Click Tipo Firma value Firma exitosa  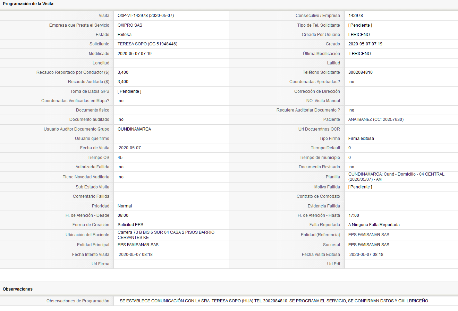point(361,139)
